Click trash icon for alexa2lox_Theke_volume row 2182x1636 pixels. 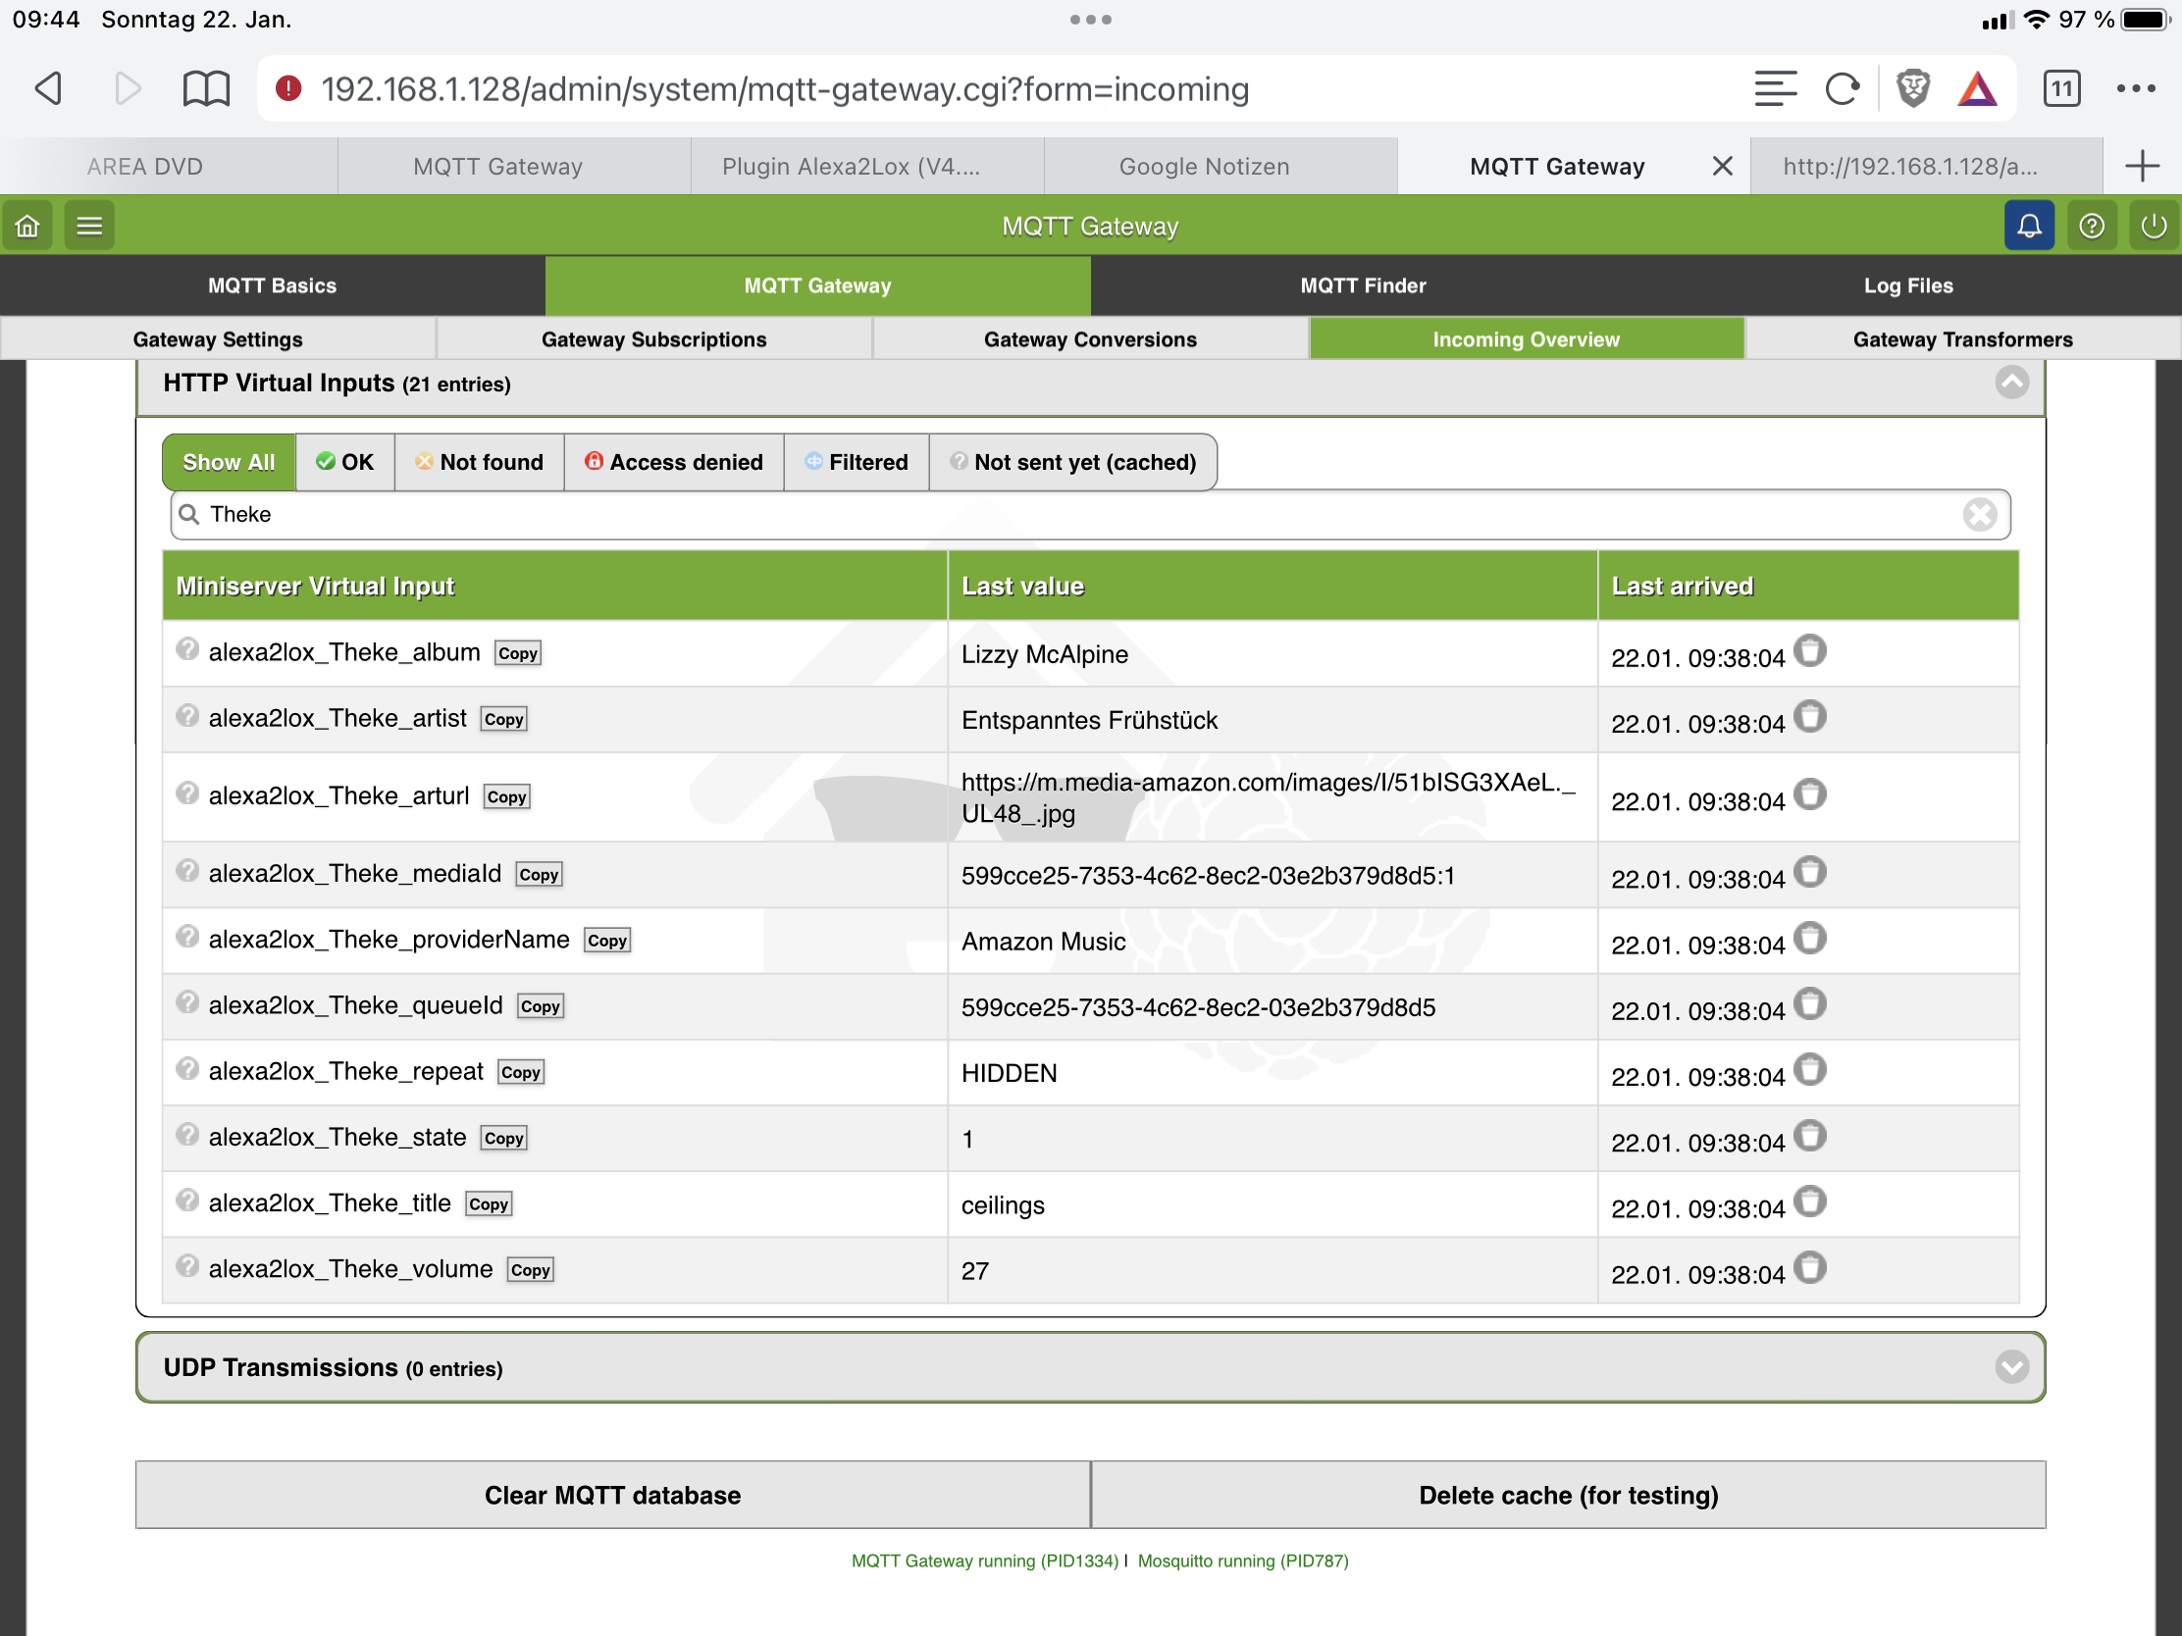pyautogui.click(x=1809, y=1268)
